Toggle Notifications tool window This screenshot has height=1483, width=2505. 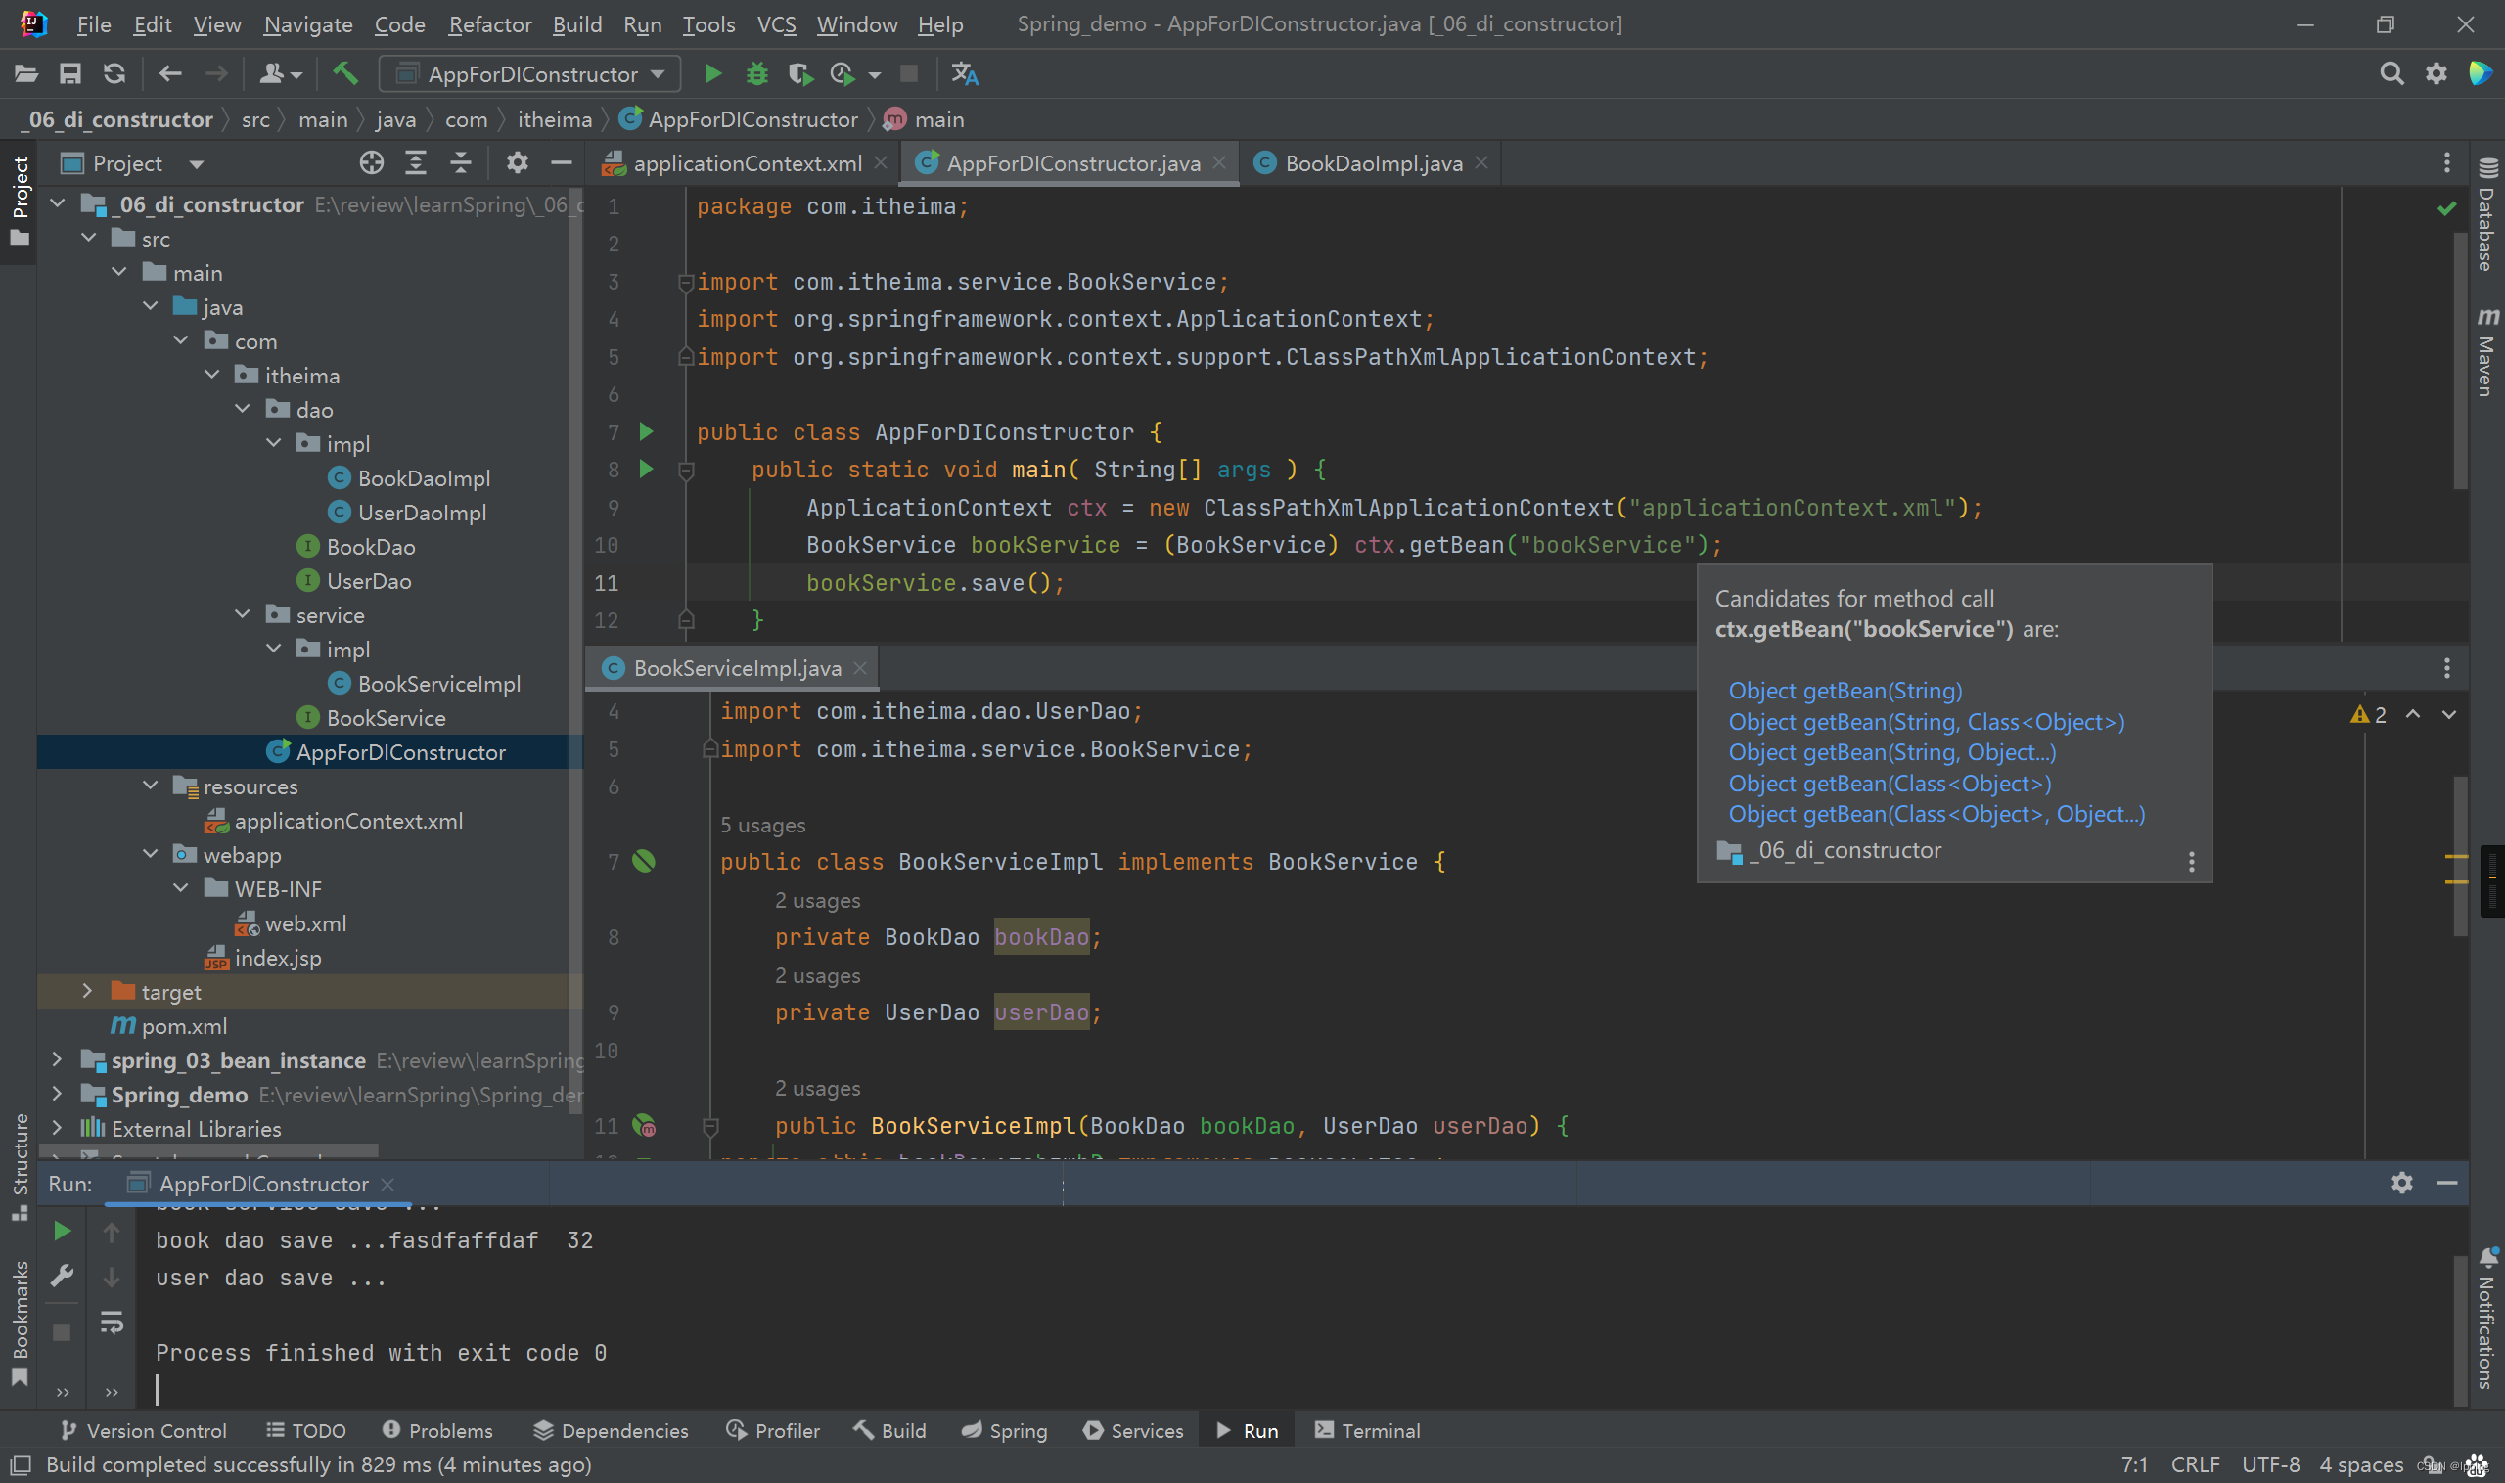tap(2487, 1319)
